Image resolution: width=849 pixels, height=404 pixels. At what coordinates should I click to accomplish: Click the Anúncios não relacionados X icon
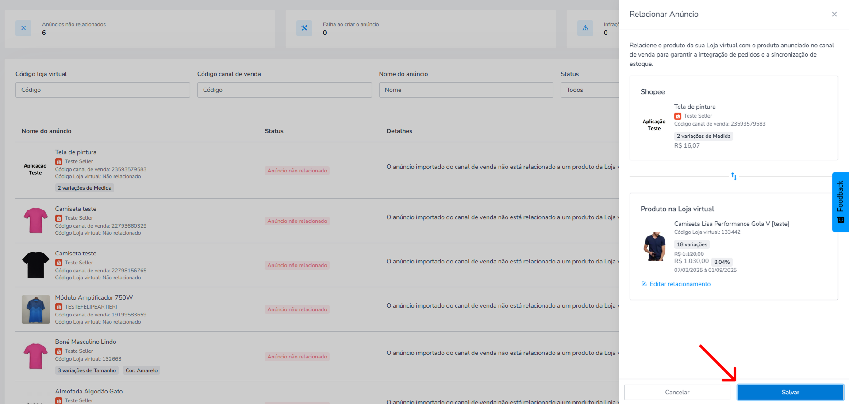pos(23,28)
